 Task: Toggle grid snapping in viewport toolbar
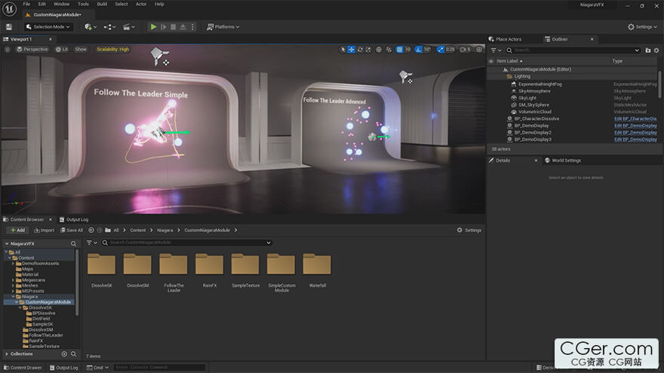click(x=400, y=50)
